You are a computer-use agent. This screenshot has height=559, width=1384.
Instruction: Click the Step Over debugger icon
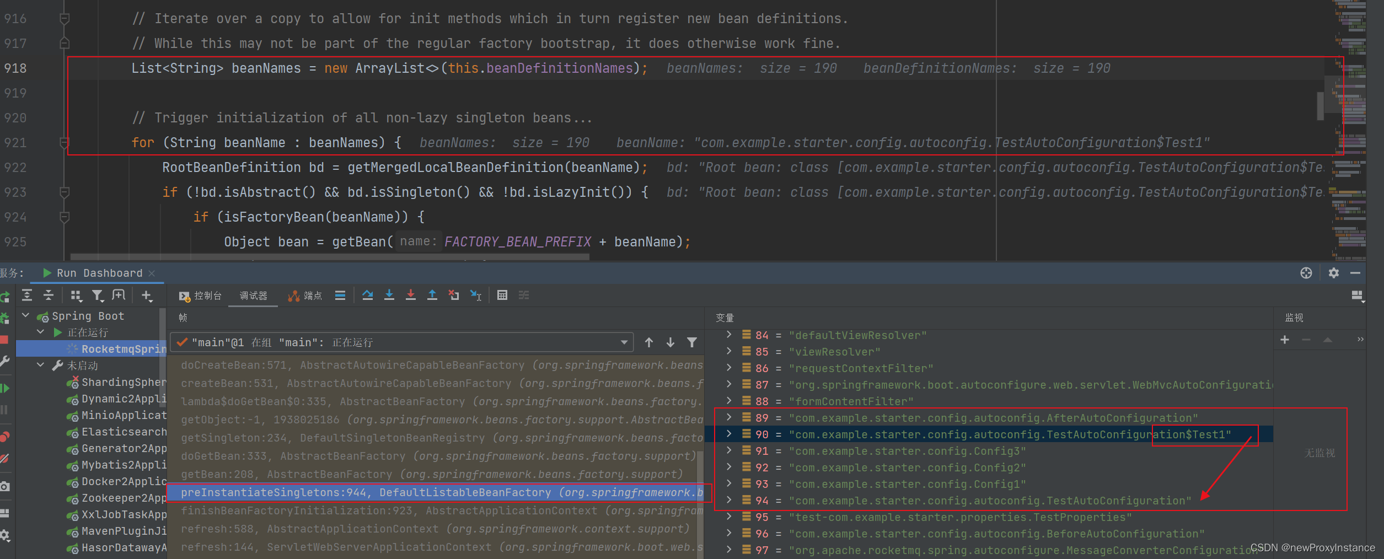(x=367, y=295)
